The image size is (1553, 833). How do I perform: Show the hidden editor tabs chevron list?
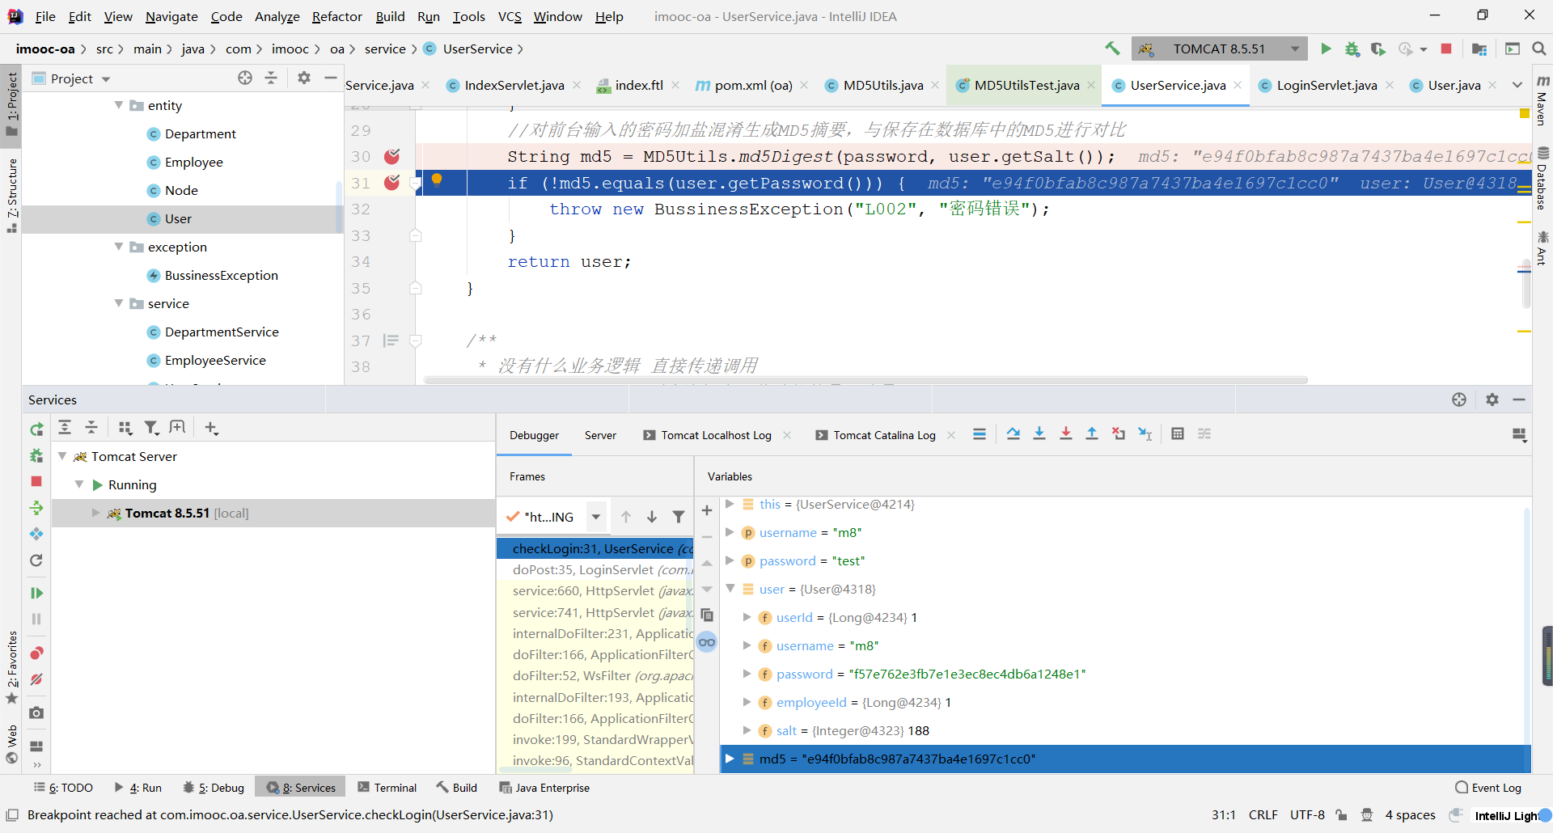coord(1517,85)
